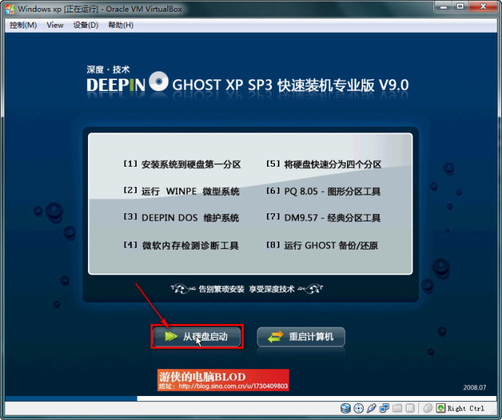Viewport: 502px width, 420px height.
Task: Click the DEEPIN disc logo icon
Action: coord(159,82)
